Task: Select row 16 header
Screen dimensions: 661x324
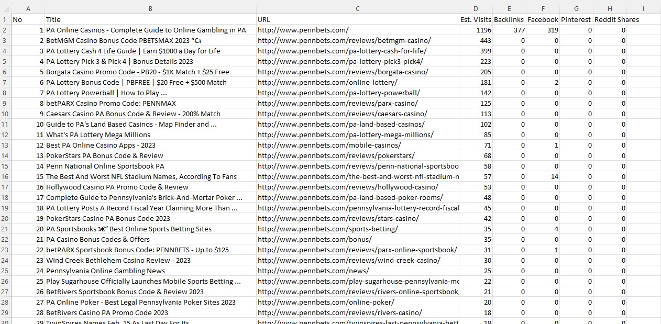Action: 6,176
